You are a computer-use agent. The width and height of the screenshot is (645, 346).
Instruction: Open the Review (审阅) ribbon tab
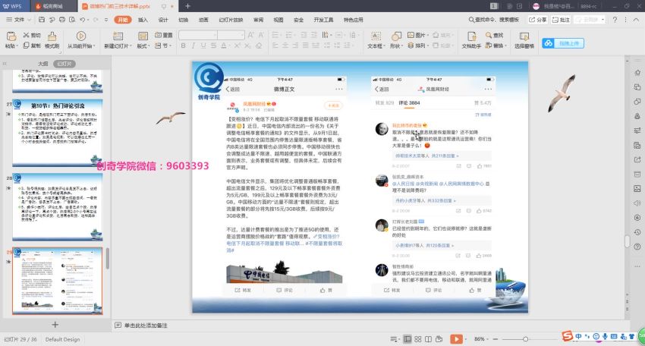click(x=258, y=20)
